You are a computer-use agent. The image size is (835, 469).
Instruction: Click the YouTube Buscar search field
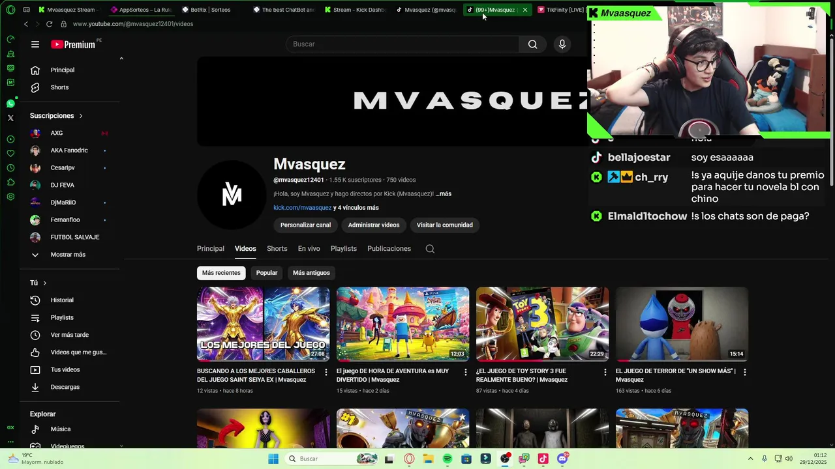pos(402,44)
